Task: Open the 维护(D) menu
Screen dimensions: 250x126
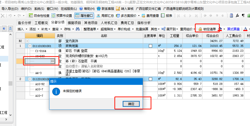Action: point(26,9)
